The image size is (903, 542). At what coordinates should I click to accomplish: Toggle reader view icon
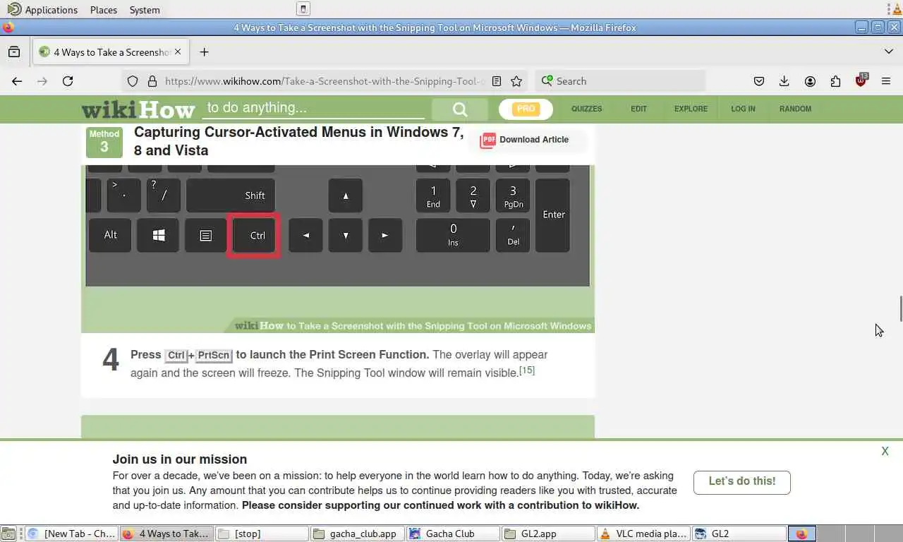tap(497, 81)
